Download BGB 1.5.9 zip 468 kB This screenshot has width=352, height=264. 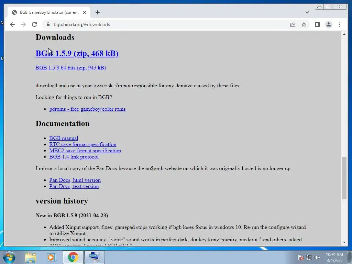77,53
